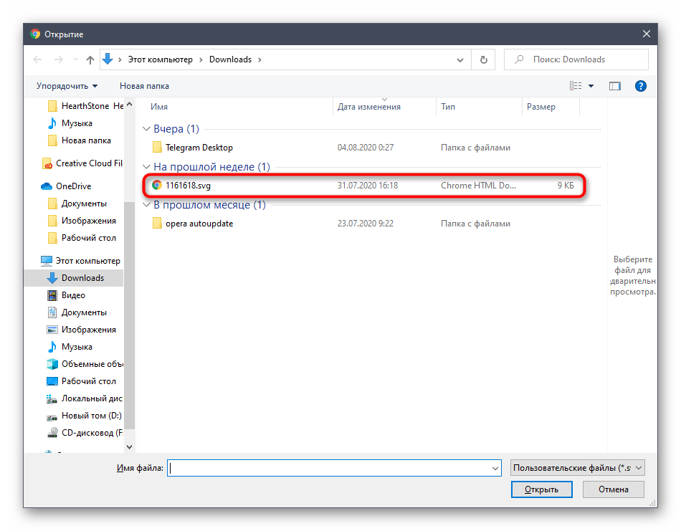Screen dimensions: 681x531
Task: Select Creative Cloud Files in sidebar
Action: click(x=89, y=163)
